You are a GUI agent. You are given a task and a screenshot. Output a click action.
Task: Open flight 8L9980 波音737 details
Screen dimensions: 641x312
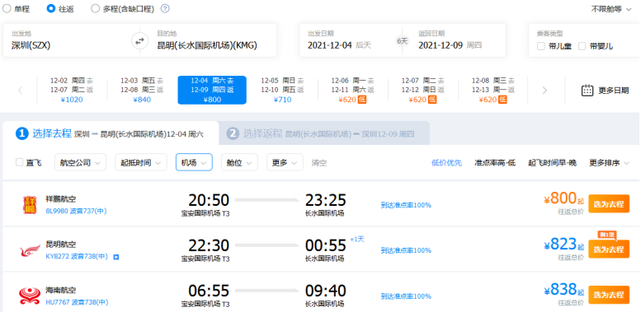point(77,212)
